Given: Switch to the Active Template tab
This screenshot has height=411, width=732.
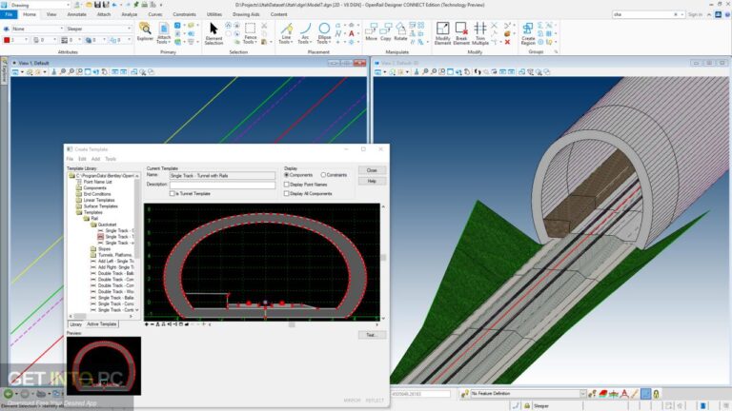Looking at the screenshot, I should pos(101,323).
